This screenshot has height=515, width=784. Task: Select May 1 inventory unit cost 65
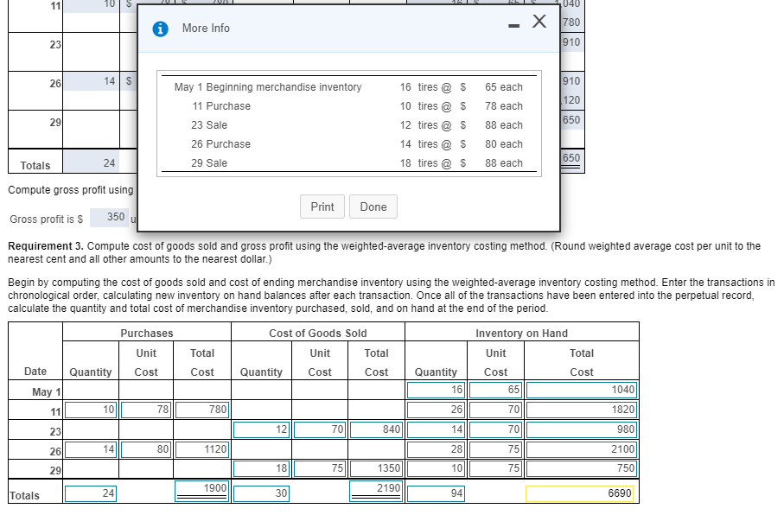point(496,390)
